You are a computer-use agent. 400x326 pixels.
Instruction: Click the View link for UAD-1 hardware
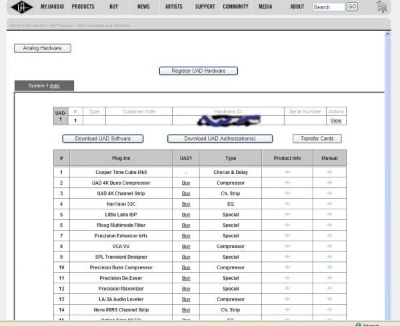coord(336,121)
